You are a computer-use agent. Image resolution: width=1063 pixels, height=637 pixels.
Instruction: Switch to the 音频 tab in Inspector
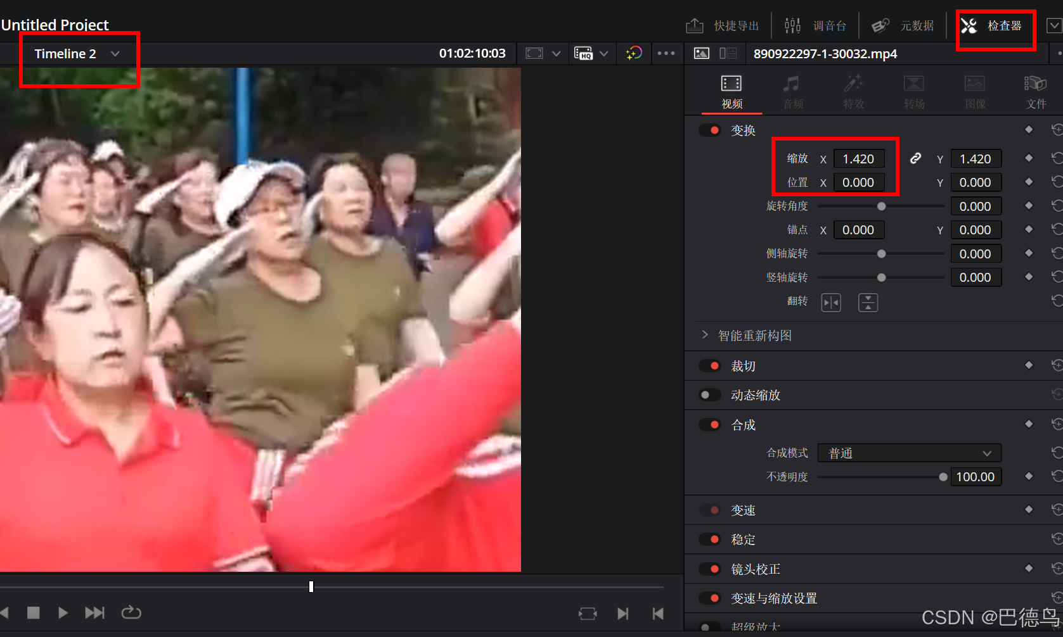pyautogui.click(x=792, y=91)
